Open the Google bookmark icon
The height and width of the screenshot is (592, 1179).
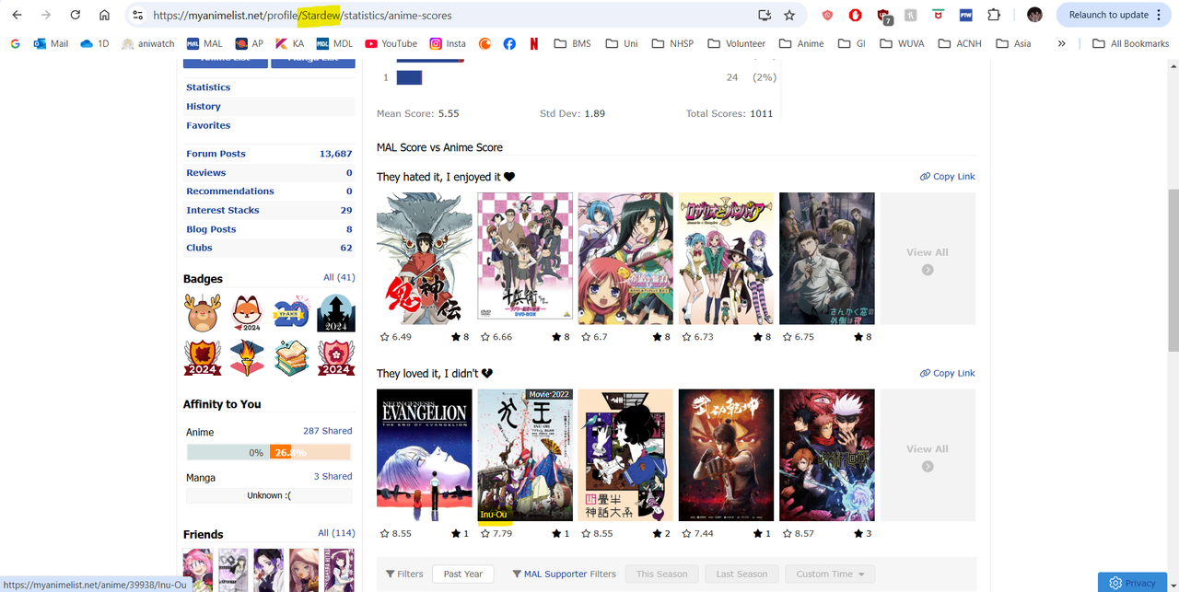[x=16, y=43]
